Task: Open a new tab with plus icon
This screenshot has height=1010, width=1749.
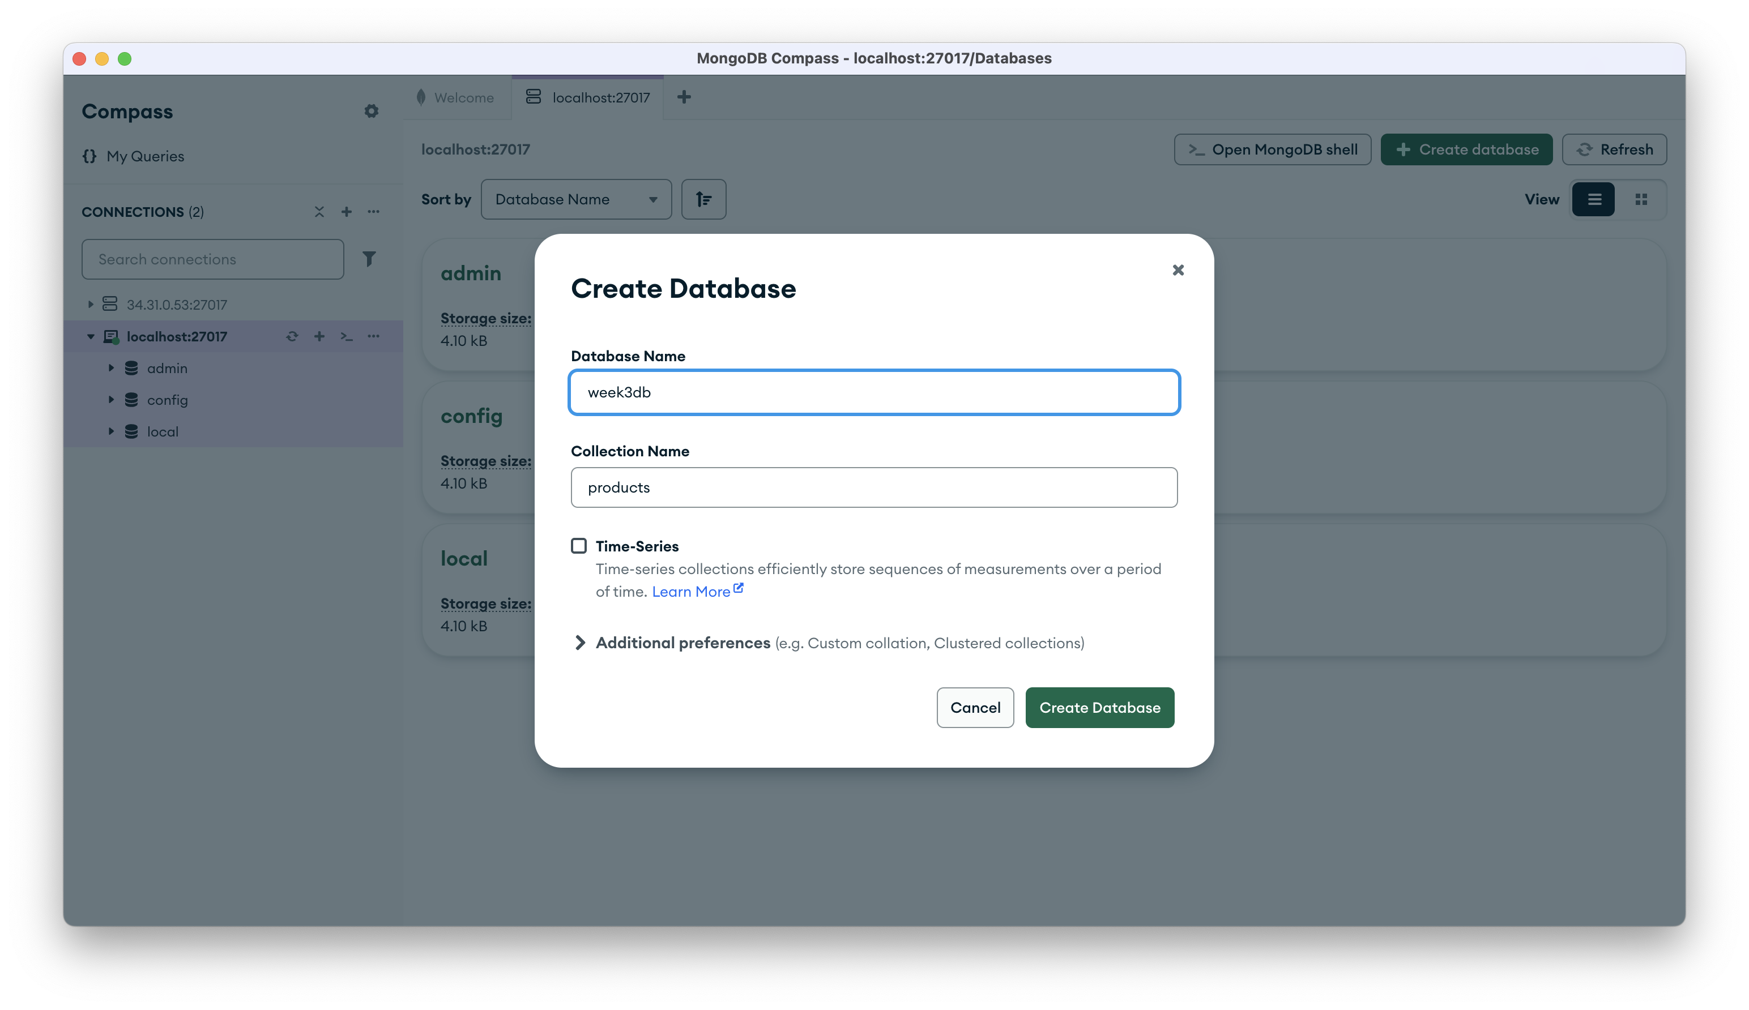Action: 684,97
